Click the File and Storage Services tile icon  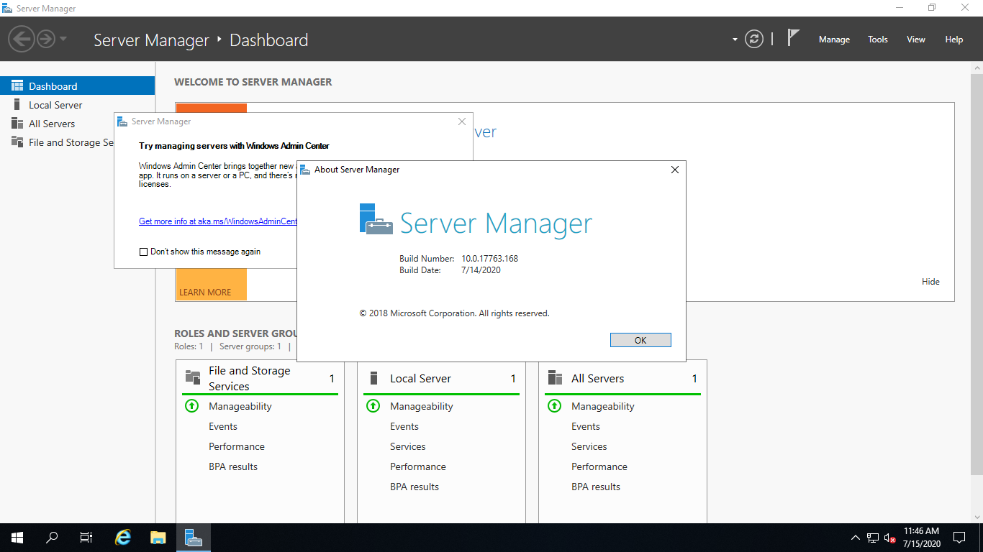coord(193,377)
